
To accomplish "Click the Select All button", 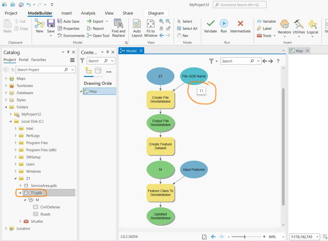I will click(187, 29).
